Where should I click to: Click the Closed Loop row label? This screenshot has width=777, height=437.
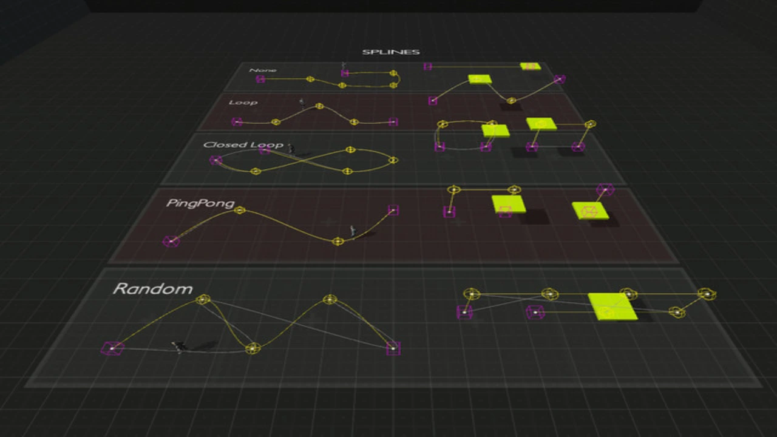tap(243, 145)
